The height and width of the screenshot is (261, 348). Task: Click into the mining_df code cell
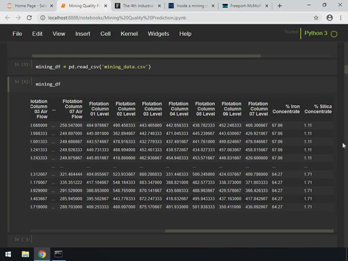click(184, 84)
